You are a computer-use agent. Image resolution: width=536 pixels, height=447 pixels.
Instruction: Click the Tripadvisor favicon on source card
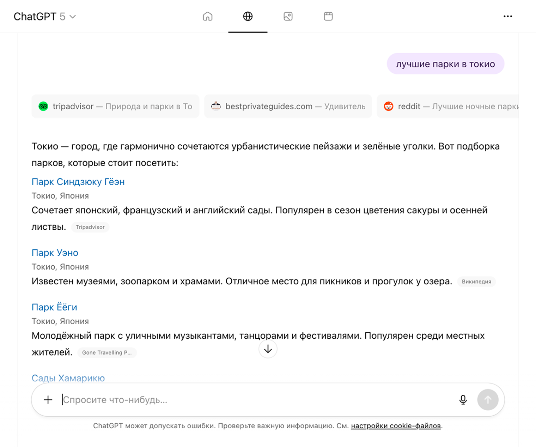[43, 106]
